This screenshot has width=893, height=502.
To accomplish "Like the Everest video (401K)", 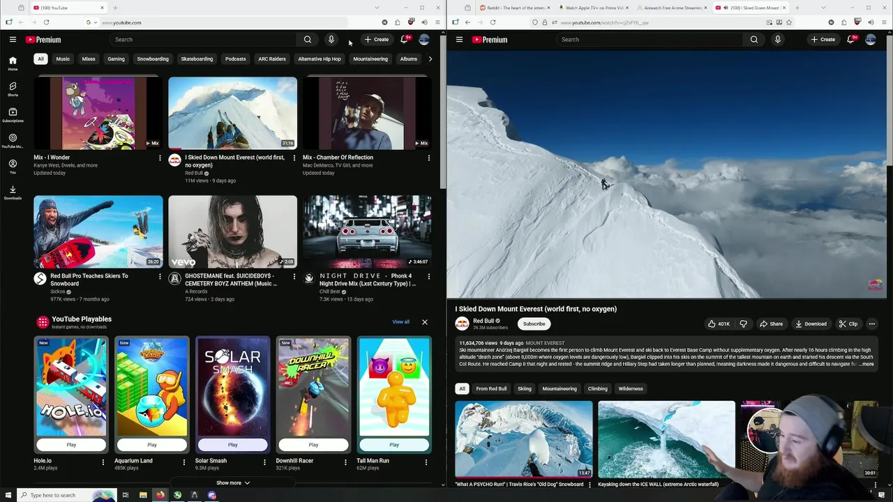I will coord(719,324).
